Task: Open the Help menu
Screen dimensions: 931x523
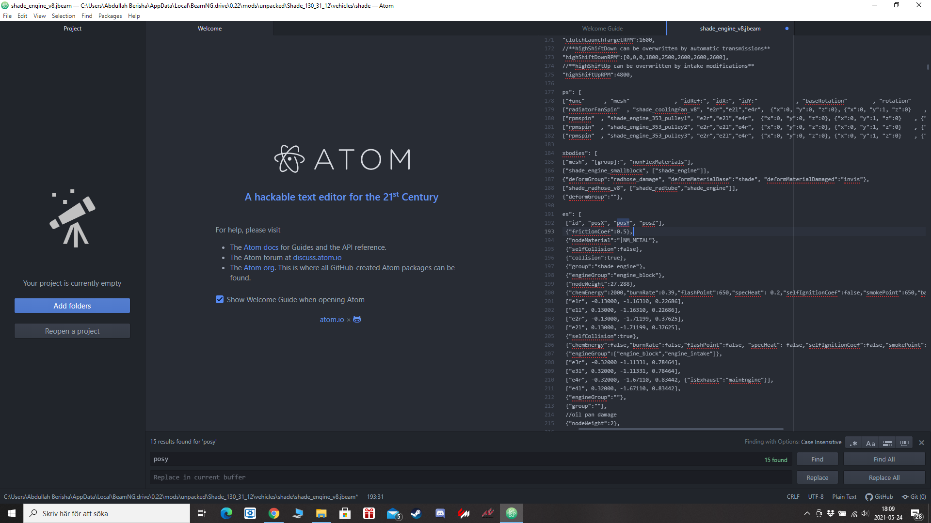Action: 134,16
